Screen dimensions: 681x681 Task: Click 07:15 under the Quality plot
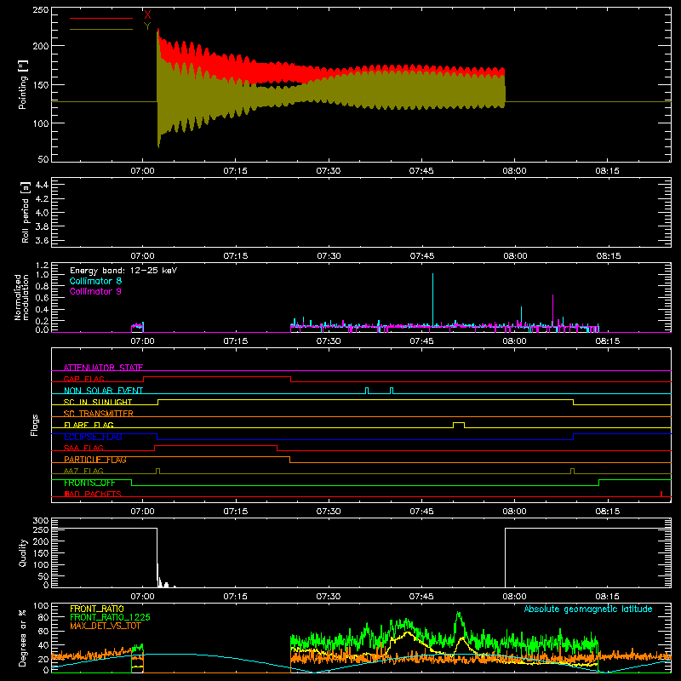click(x=236, y=597)
